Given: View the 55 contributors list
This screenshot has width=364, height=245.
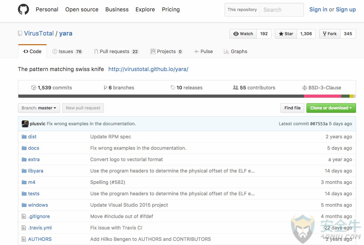Looking at the screenshot, I should tap(254, 88).
